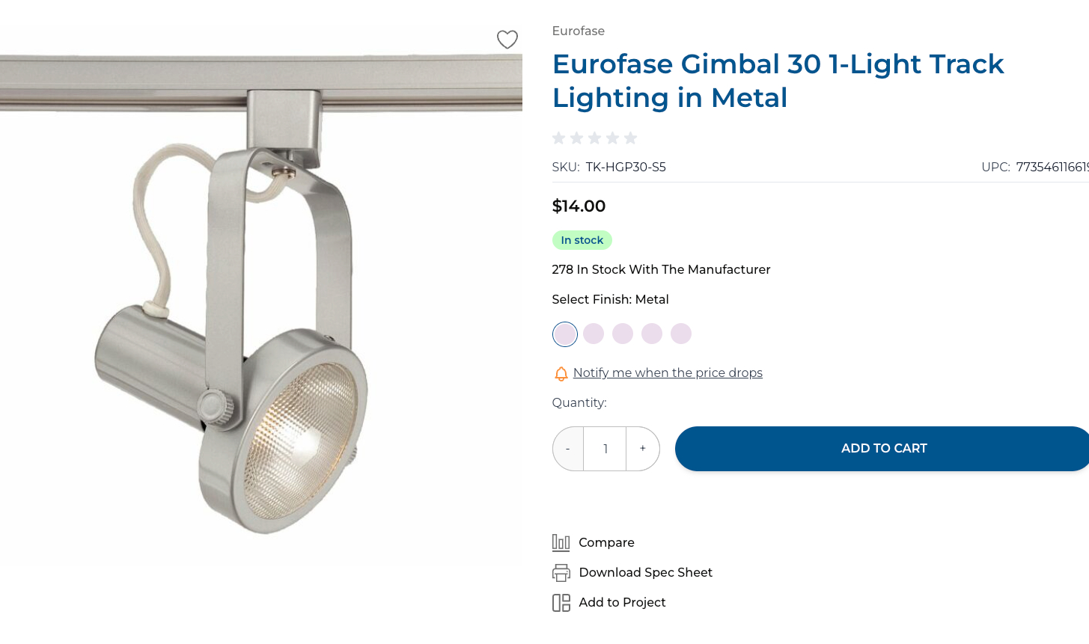Image resolution: width=1089 pixels, height=644 pixels.
Task: Click the first rating star
Action: (x=558, y=138)
